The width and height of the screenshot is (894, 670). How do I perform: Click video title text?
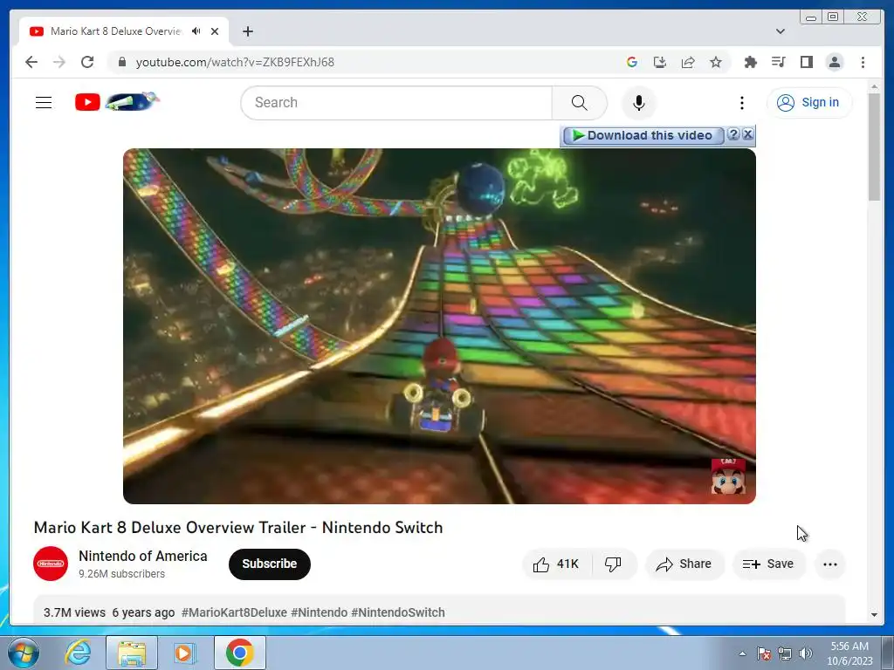[238, 528]
